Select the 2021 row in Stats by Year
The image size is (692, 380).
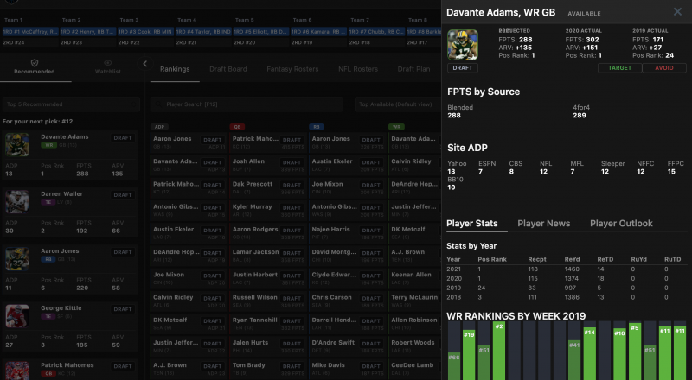click(x=567, y=269)
